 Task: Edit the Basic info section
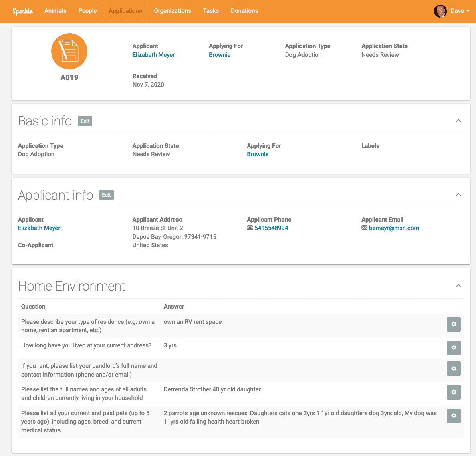point(85,121)
